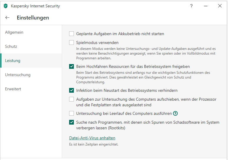Screen dimensions: 228x160
Task: Open help via the question mark icon
Action: click(x=191, y=6)
